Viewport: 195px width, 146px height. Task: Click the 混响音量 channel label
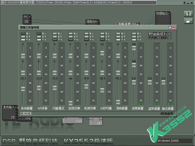click(122, 108)
